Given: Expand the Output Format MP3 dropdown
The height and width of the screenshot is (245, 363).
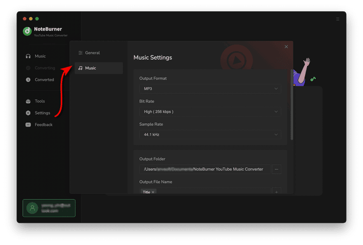Looking at the screenshot, I should [210, 89].
